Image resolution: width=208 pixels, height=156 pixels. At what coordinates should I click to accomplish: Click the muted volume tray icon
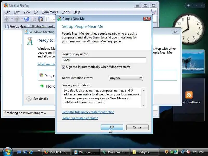click(x=188, y=152)
